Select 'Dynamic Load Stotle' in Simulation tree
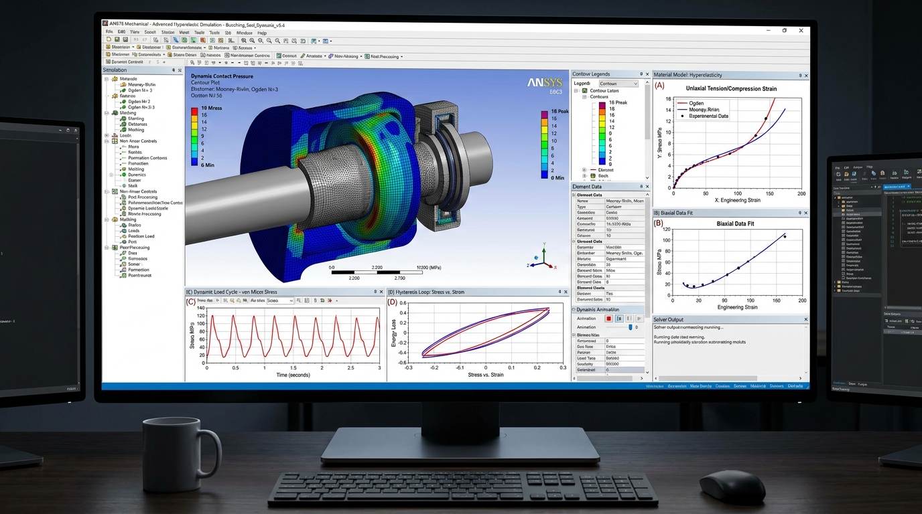The width and height of the screenshot is (922, 514). (149, 208)
